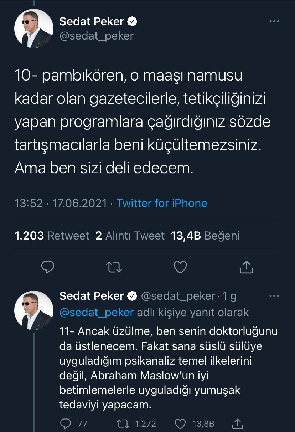295x432 pixels.
Task: Open the more options menu of the reply tweet
Action: (274, 296)
